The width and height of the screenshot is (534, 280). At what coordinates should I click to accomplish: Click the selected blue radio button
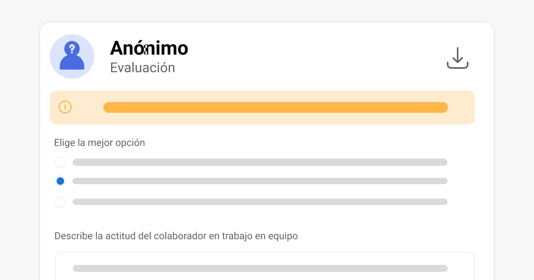60,181
